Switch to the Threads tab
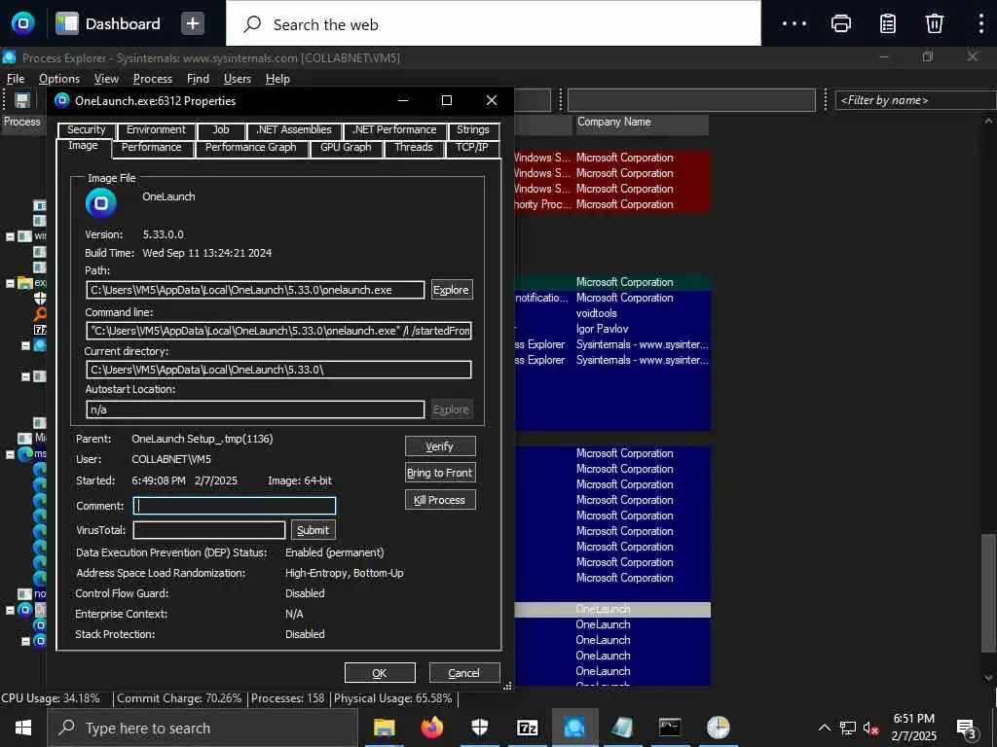997x747 pixels. tap(413, 148)
